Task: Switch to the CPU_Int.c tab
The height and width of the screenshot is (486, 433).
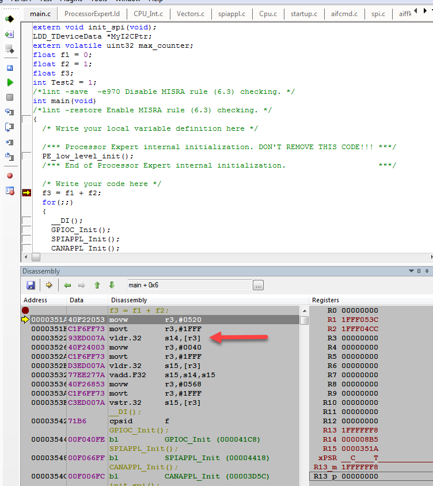Action: [148, 14]
